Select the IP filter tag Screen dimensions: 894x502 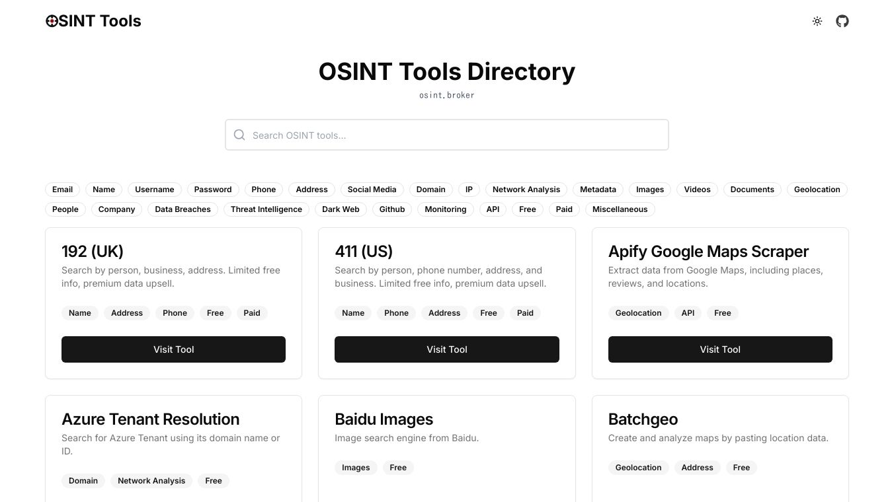click(x=469, y=190)
